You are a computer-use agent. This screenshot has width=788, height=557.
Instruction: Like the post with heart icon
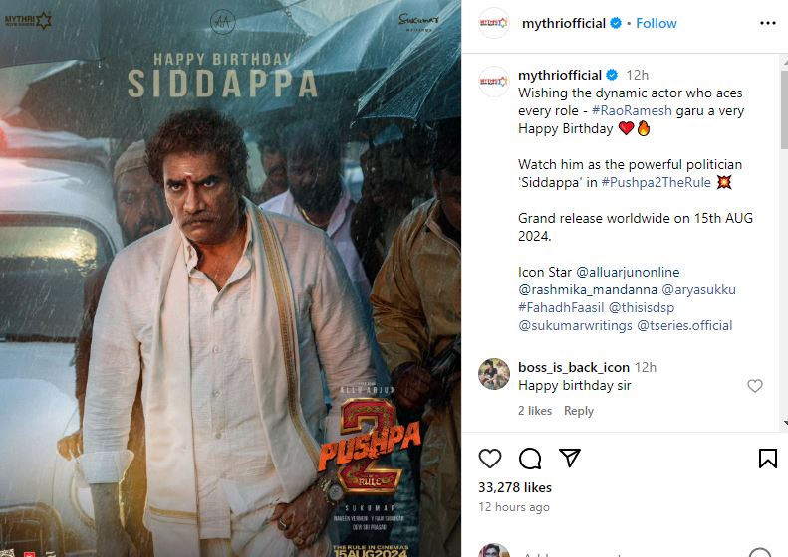click(490, 459)
